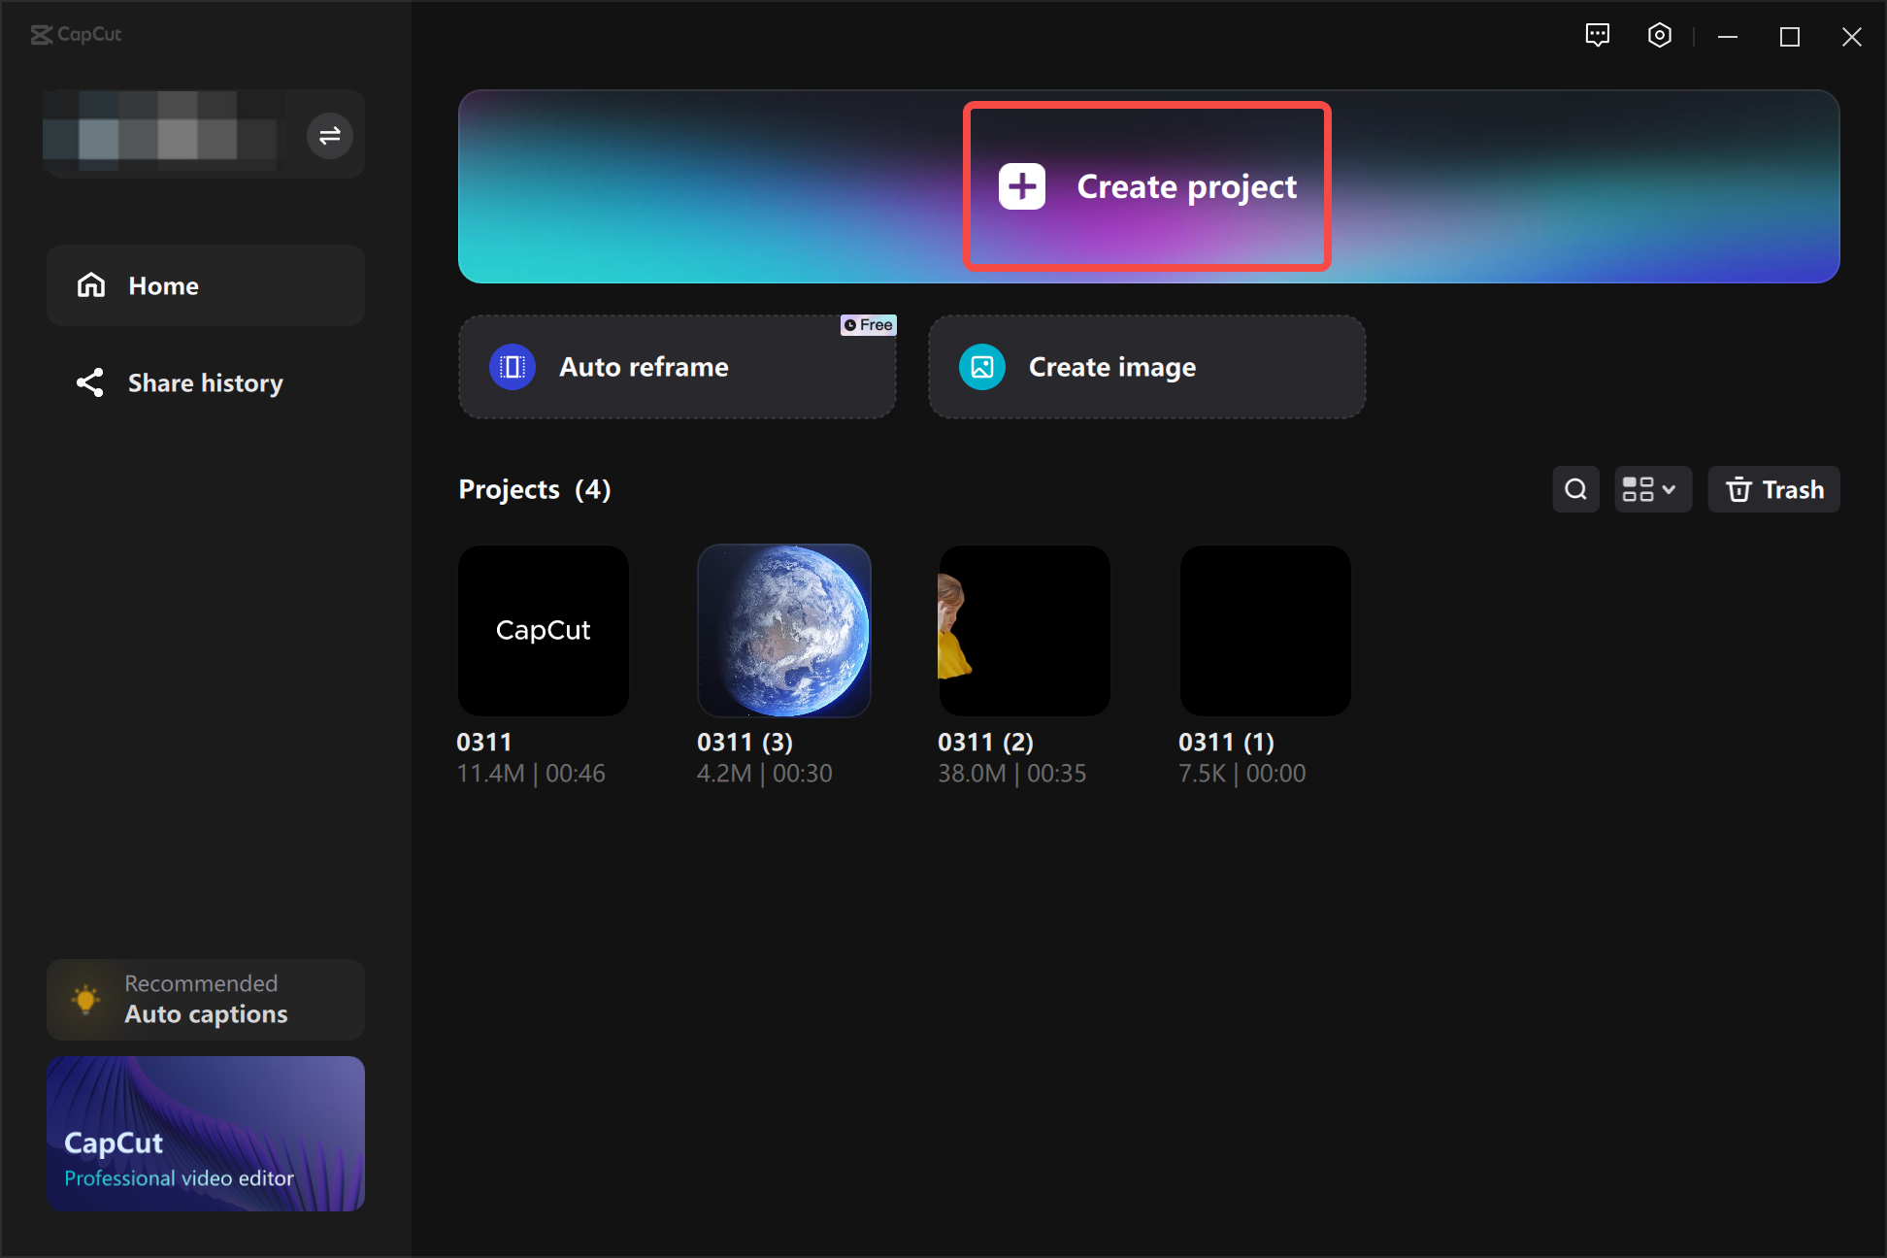Open Share history in sidebar
Screen dimensions: 1887x1258
tap(206, 382)
